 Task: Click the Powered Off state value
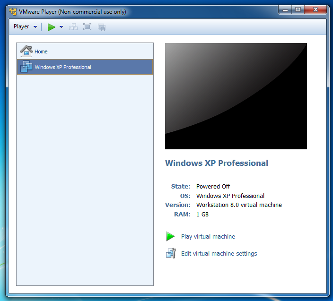[x=213, y=187]
